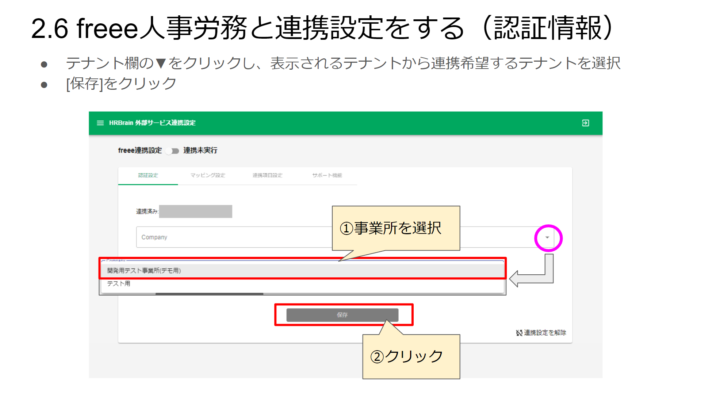This screenshot has height=394, width=701.
Task: Open the hamburger menu in HRBrain header
Action: pyautogui.click(x=100, y=123)
